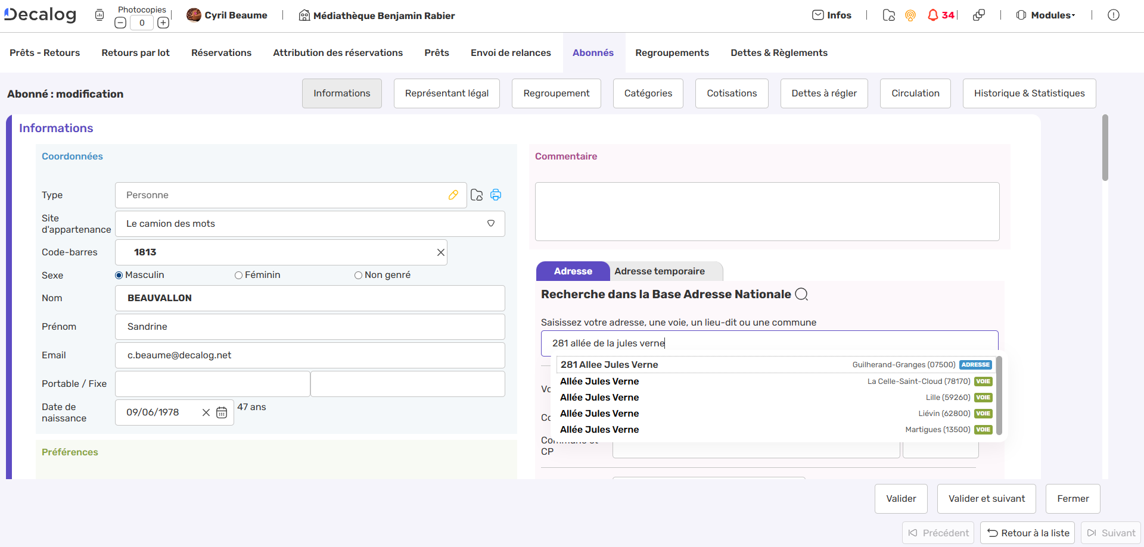Image resolution: width=1144 pixels, height=547 pixels.
Task: Decrease the photocopies count with minus
Action: (x=120, y=23)
